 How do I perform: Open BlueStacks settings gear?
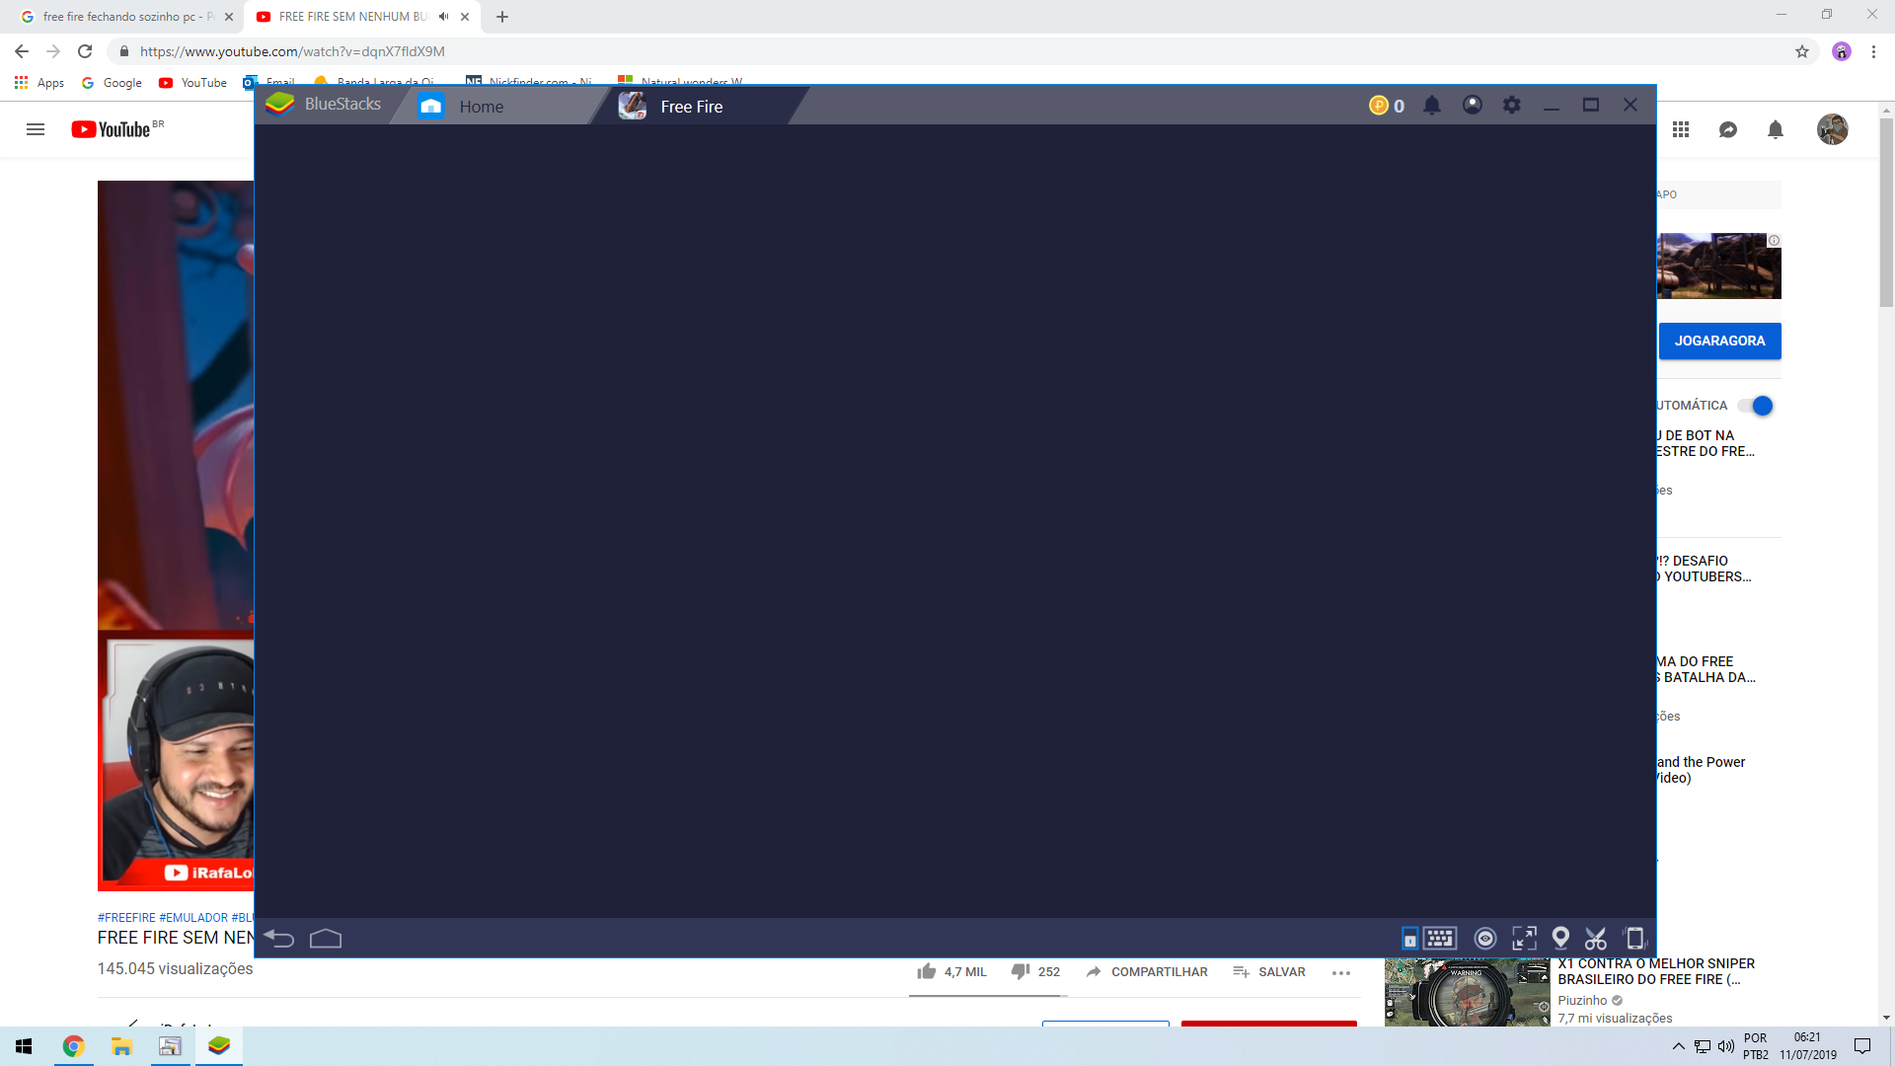[1511, 105]
